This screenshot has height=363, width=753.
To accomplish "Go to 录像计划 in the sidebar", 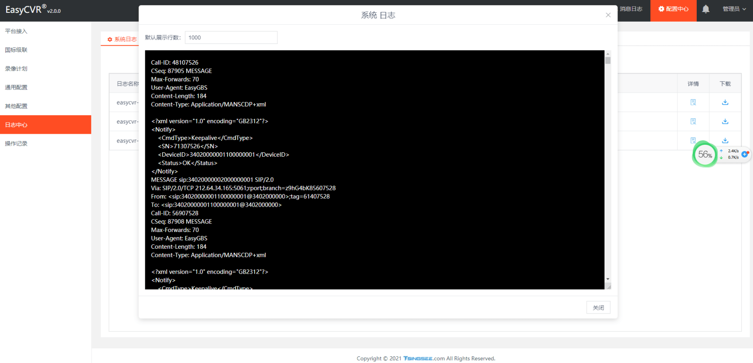I will (16, 69).
